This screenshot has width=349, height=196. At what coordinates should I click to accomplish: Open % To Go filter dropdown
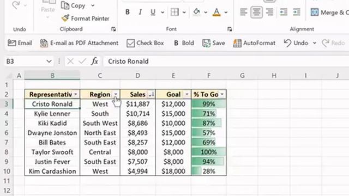pyautogui.click(x=222, y=94)
